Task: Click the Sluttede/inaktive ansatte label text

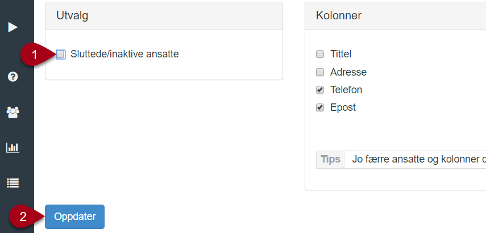Action: [124, 54]
